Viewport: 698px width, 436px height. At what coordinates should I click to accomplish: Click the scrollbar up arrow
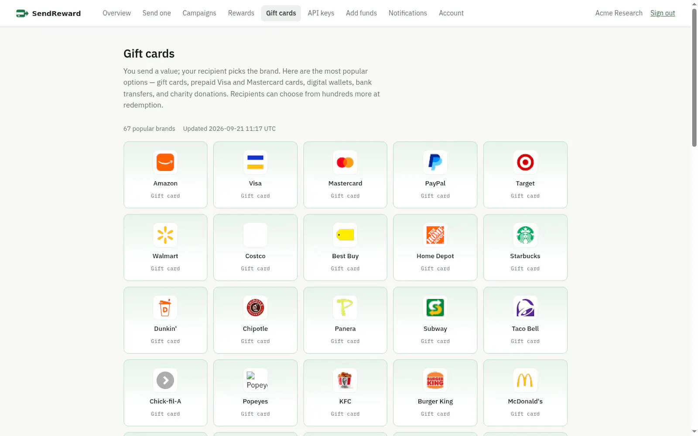click(x=694, y=4)
